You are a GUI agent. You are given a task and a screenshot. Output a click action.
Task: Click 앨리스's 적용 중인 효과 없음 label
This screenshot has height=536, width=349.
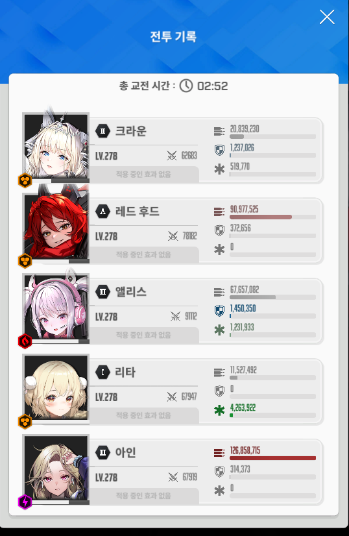tap(143, 335)
